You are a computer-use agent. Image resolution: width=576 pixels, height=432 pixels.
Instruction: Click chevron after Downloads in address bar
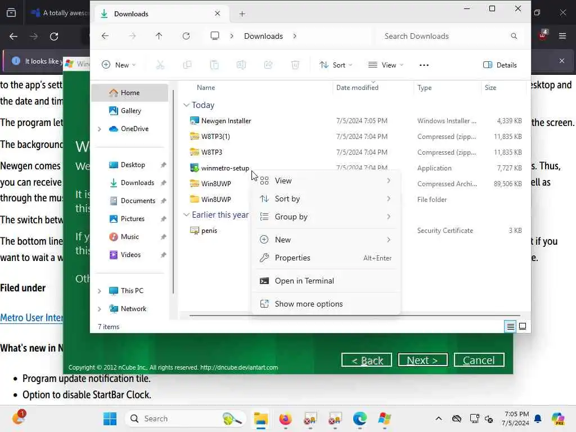point(295,36)
